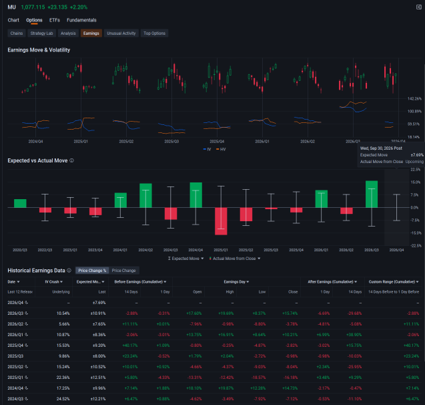Open the Expected Mo... column dropdown
Image resolution: width=425 pixels, height=405 pixels.
90,282
